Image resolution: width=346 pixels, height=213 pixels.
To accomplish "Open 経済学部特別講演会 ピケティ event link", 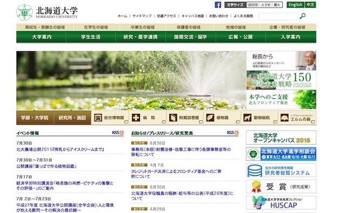I will tap(65, 185).
